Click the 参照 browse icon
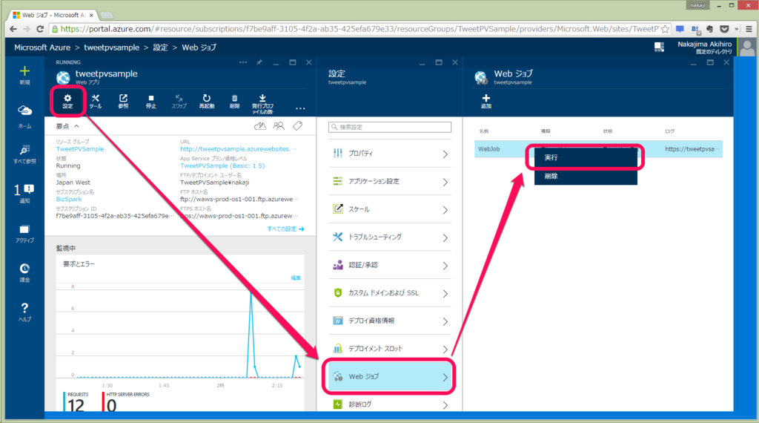Screen dimensions: 759x423 coord(124,101)
